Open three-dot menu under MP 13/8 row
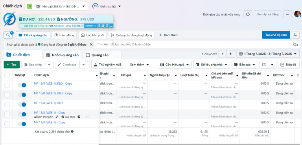Screen dimensions: 302x145 pyautogui.click(x=87, y=117)
